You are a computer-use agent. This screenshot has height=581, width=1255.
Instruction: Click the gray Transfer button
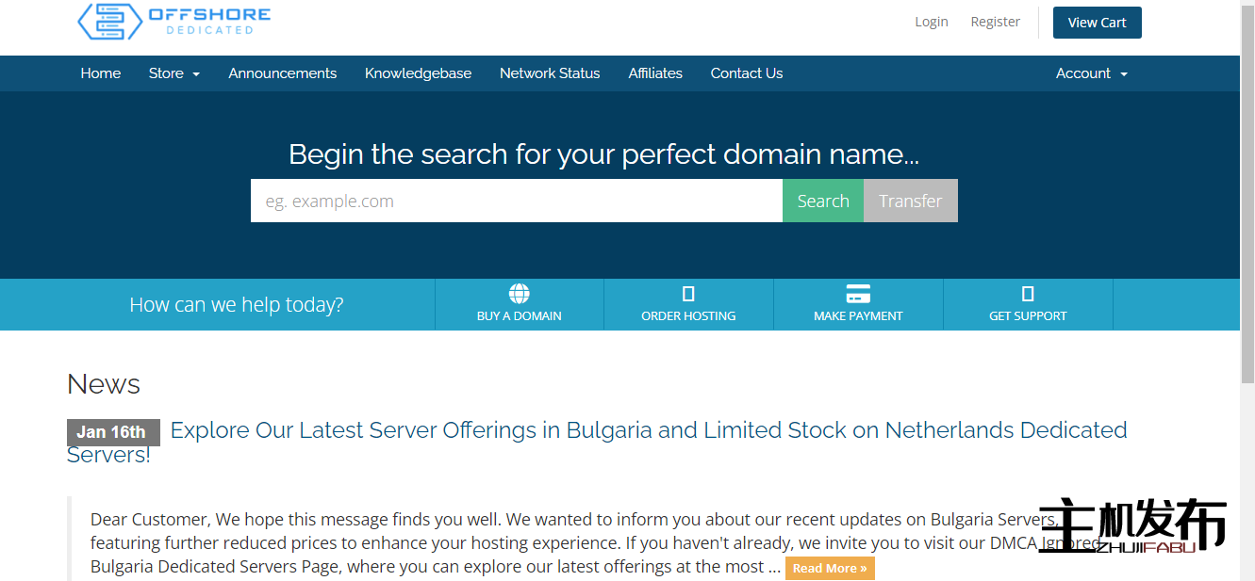(910, 201)
